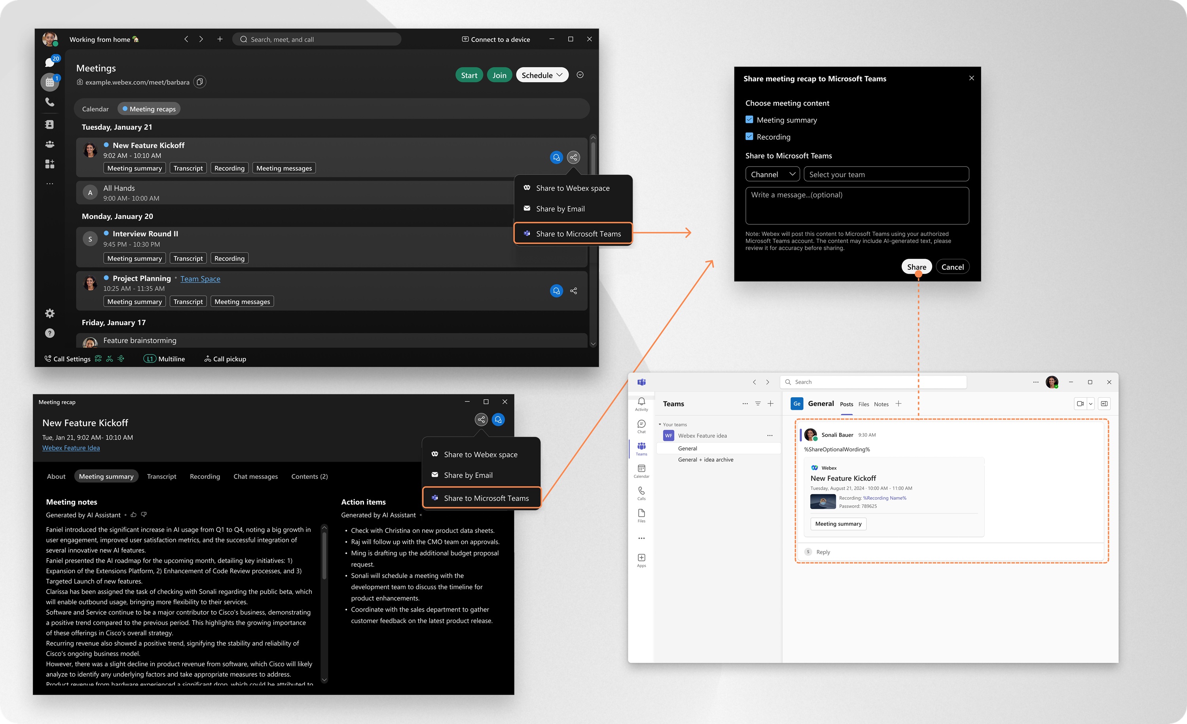Click share icon on New Feature Kickoff row

(573, 157)
